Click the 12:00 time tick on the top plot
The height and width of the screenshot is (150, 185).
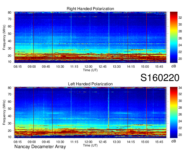88,67
